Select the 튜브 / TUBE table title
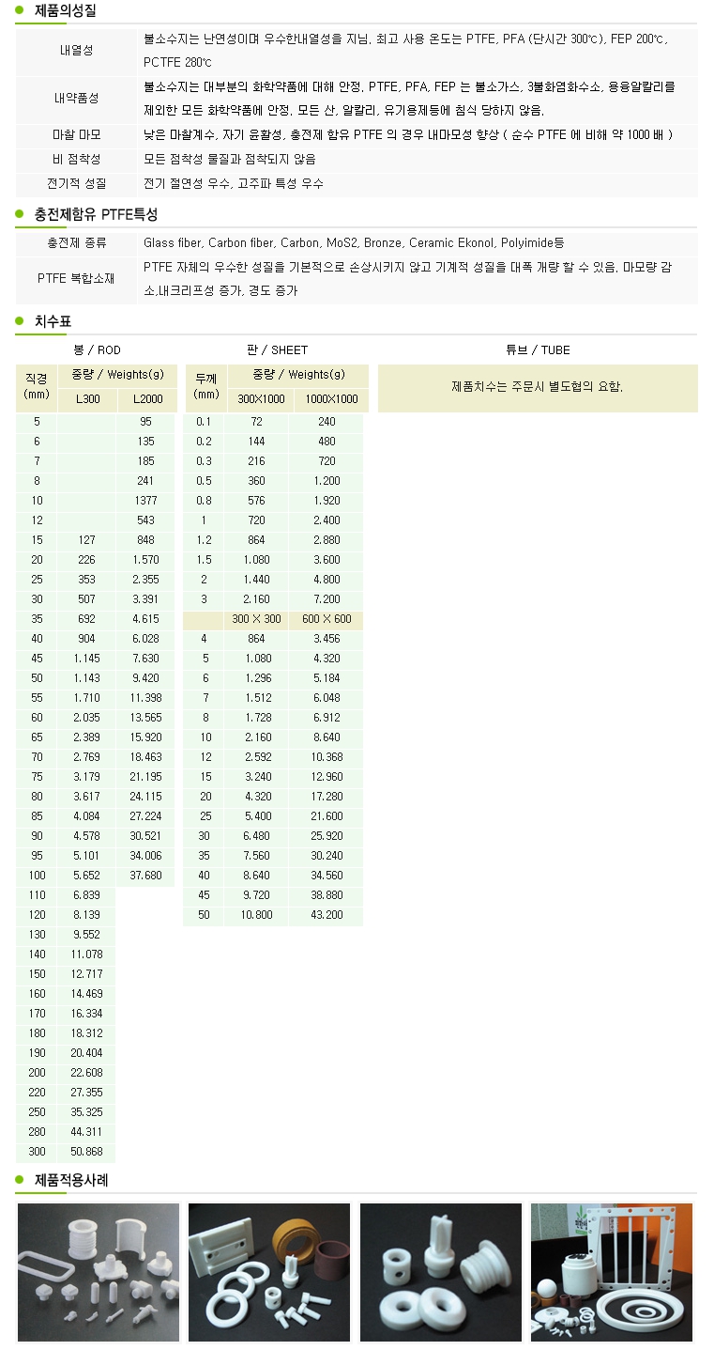This screenshot has width=714, height=1350. click(538, 349)
